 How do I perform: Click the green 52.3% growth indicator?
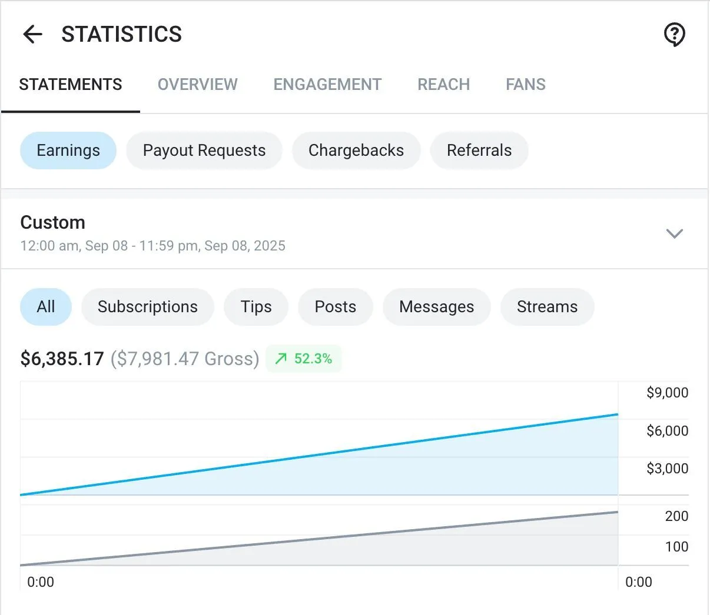click(x=304, y=359)
